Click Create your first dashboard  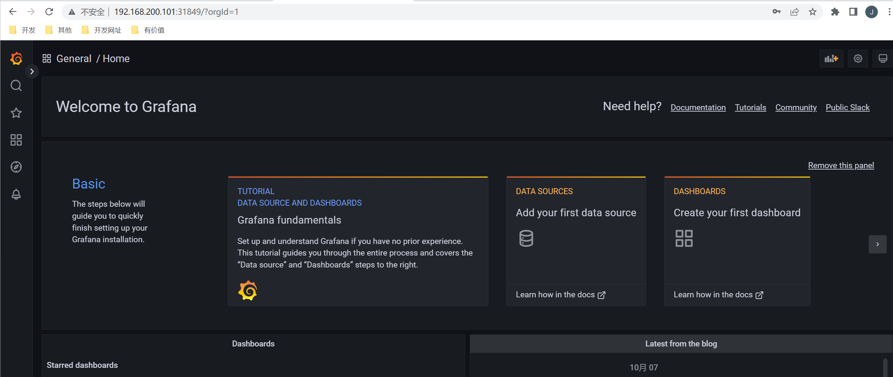point(737,213)
